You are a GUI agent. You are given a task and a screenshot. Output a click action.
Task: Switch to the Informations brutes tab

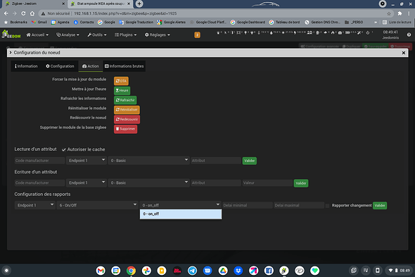(x=124, y=66)
